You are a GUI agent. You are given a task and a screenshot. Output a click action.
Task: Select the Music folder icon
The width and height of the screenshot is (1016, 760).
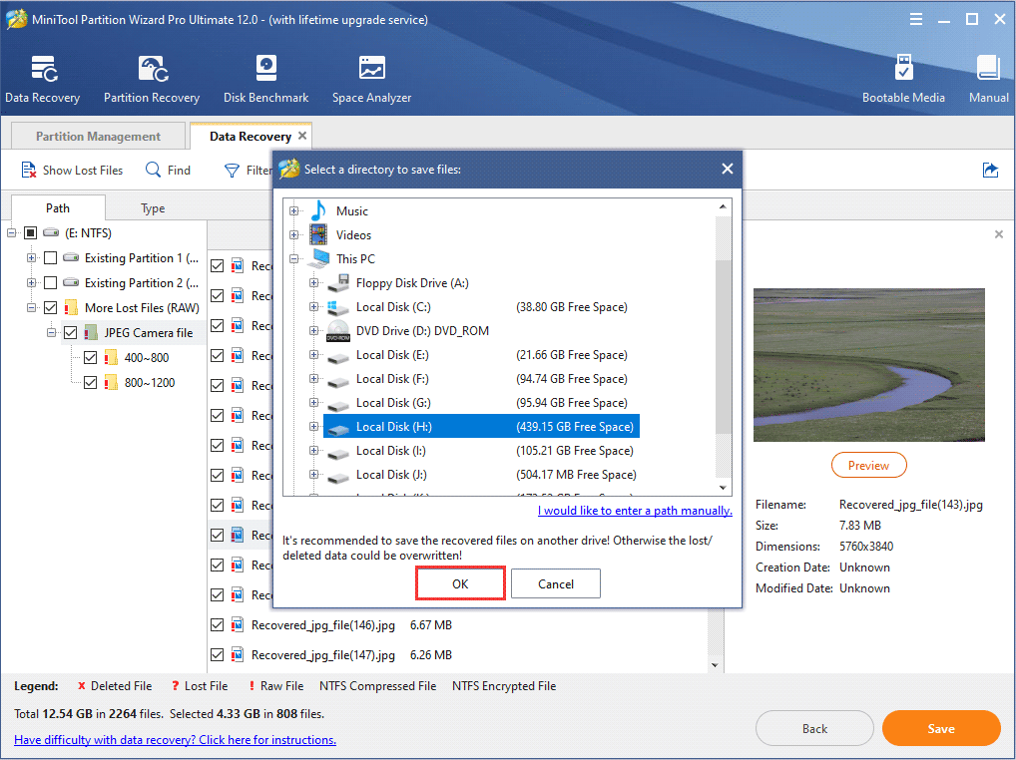tap(318, 211)
